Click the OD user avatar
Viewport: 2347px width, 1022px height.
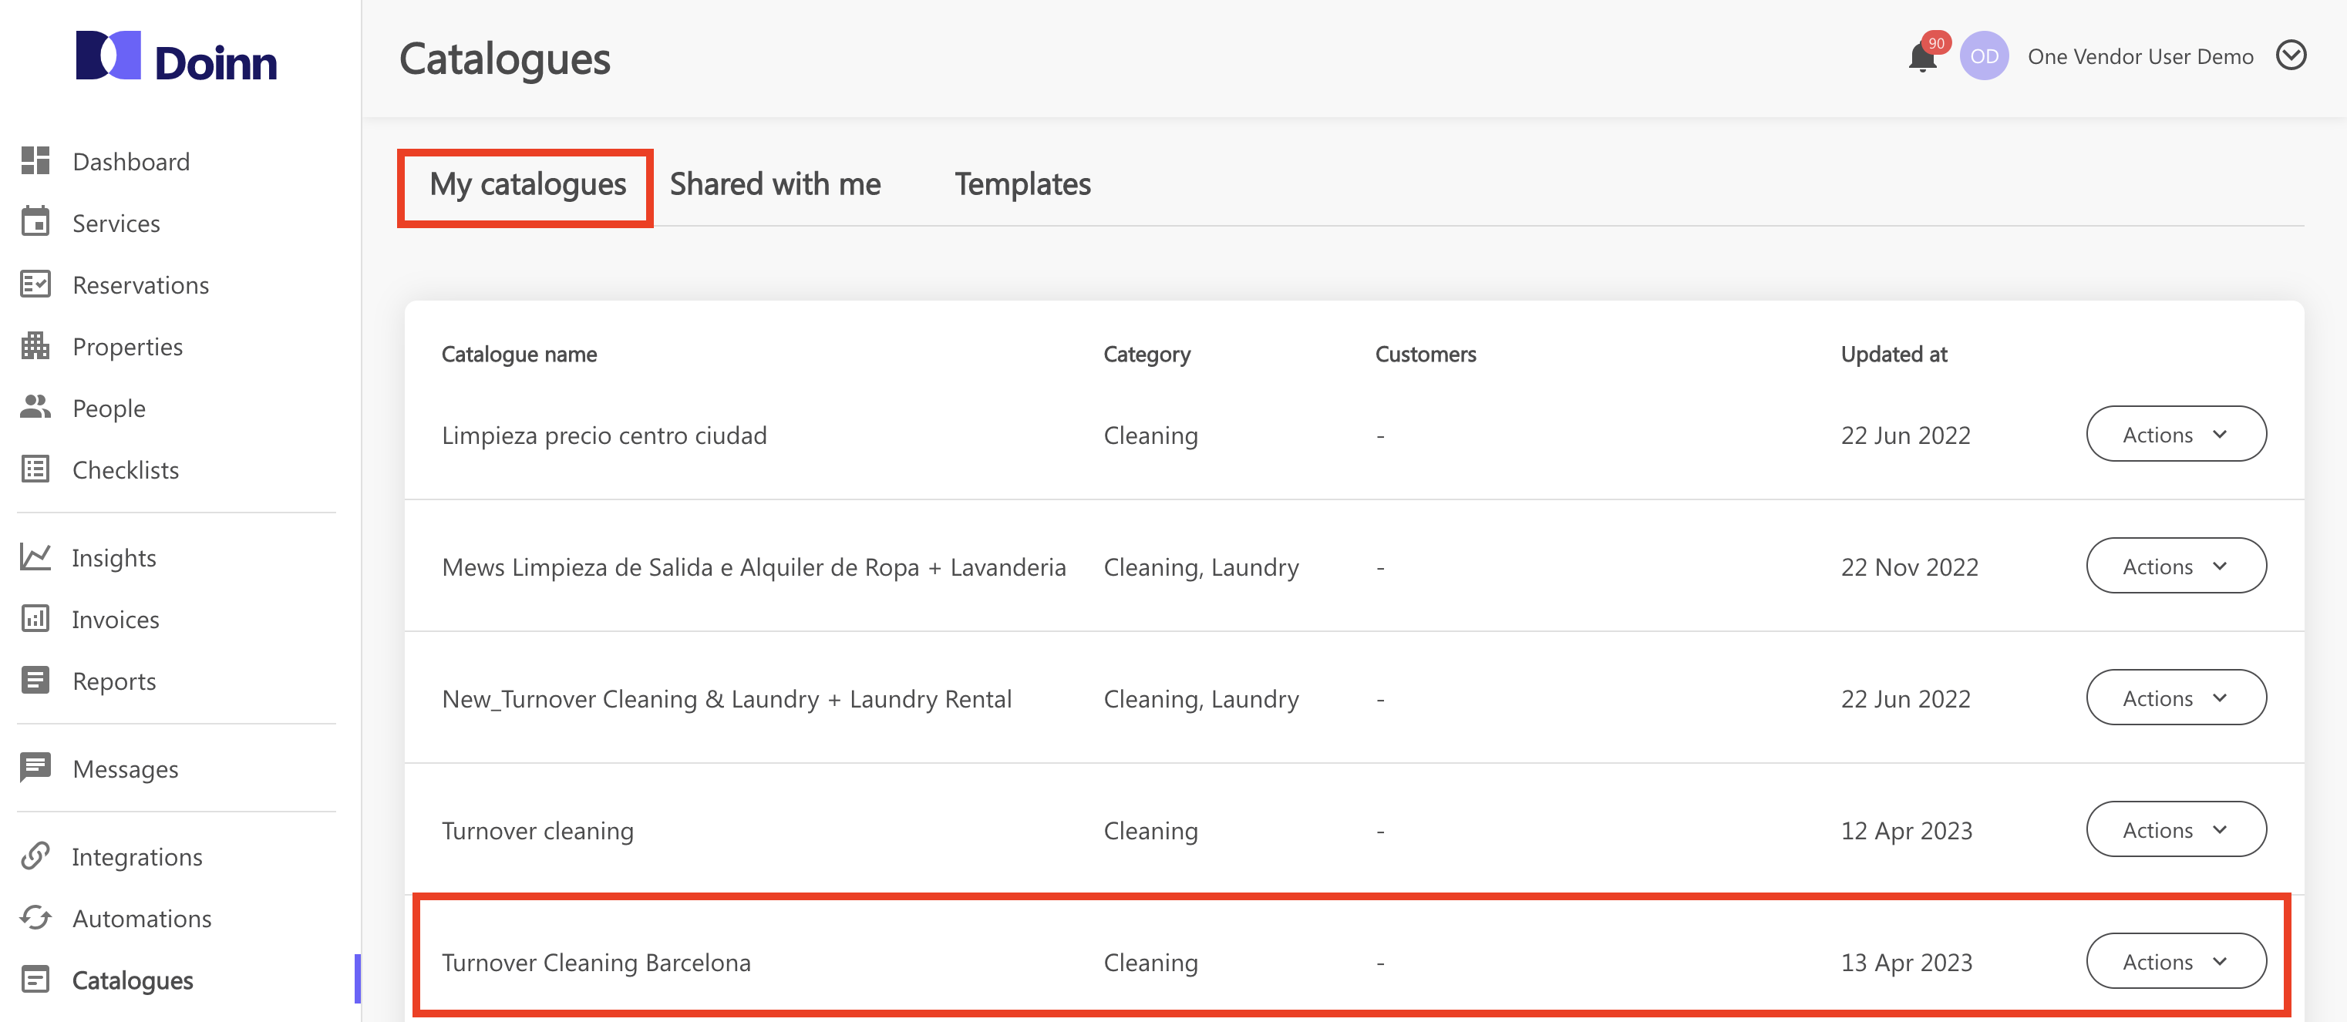coord(1984,56)
